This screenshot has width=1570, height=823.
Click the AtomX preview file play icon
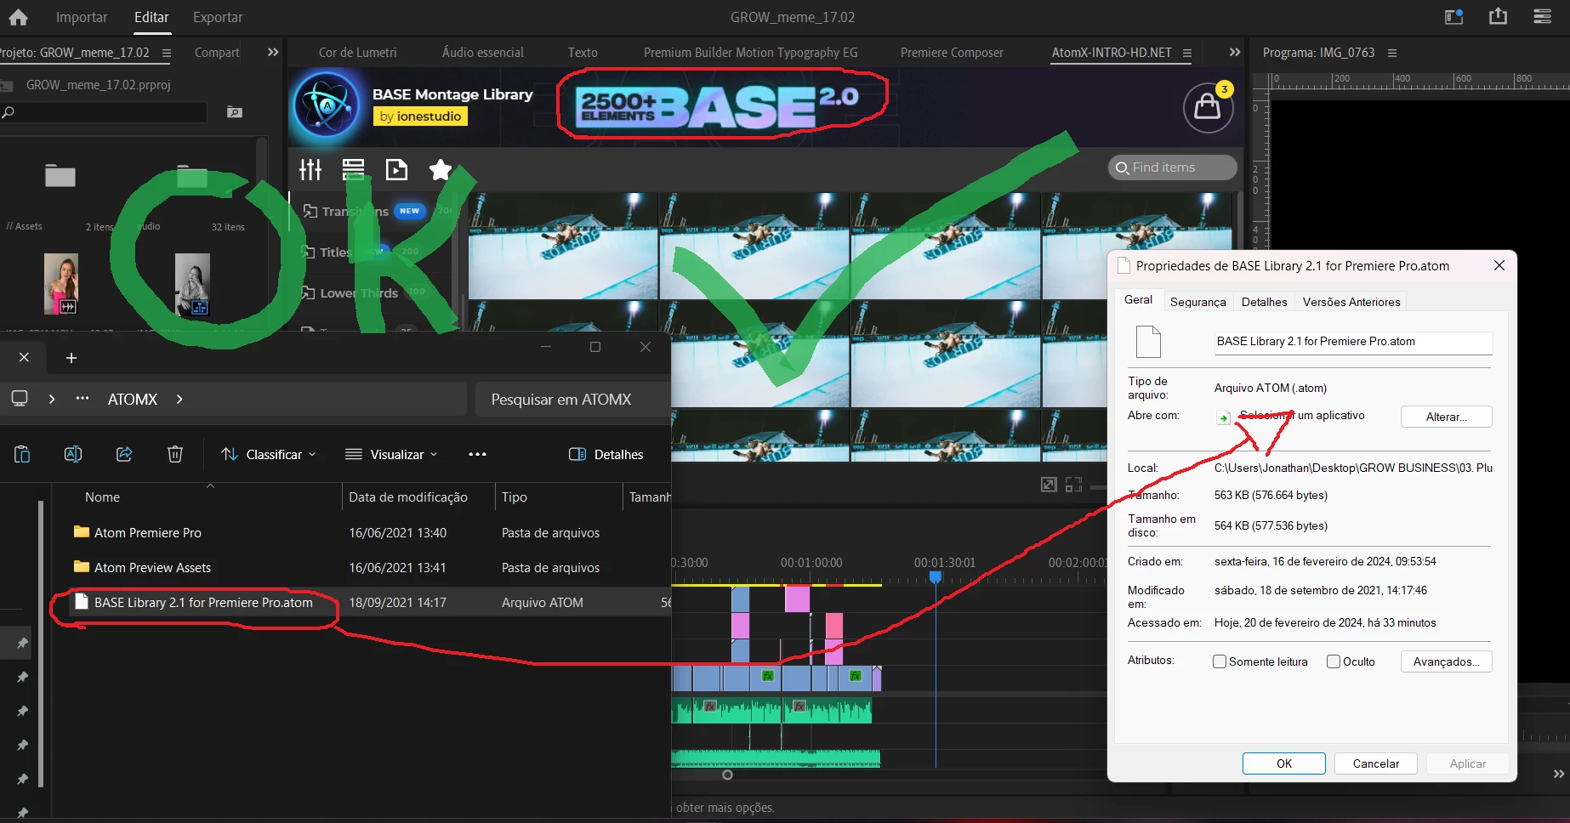396,170
